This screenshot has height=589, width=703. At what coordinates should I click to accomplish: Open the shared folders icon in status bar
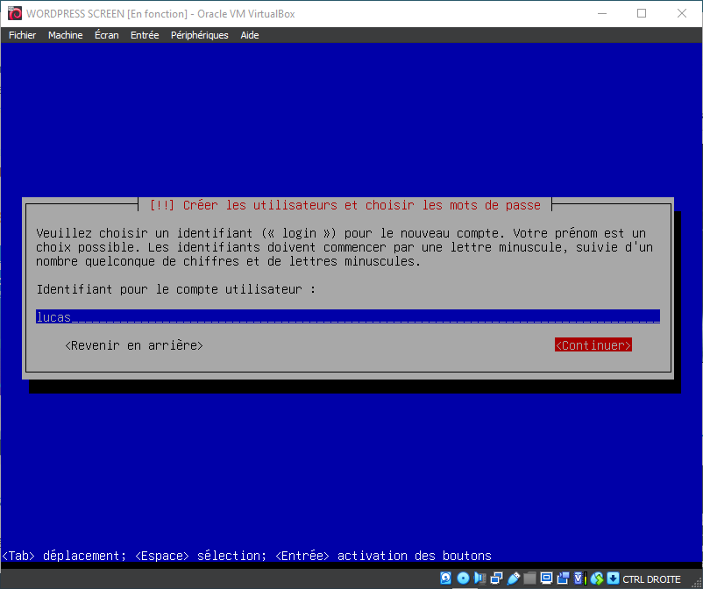pyautogui.click(x=530, y=578)
